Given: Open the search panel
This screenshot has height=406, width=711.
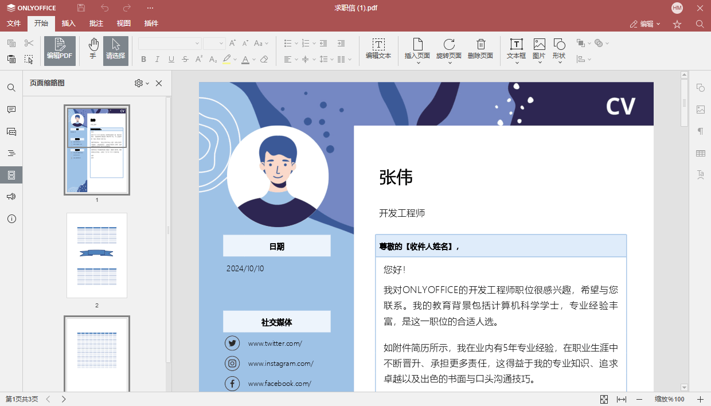Looking at the screenshot, I should click(11, 88).
